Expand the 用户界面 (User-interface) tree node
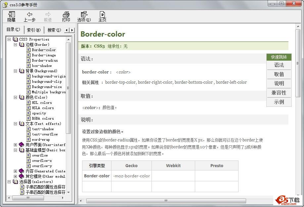 pos(16,145)
